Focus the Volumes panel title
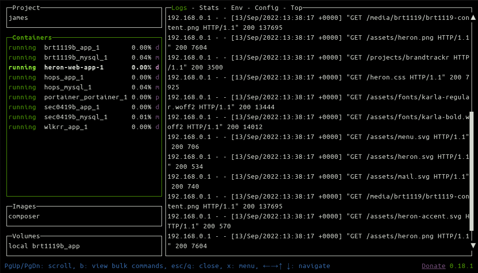Viewport: 478px width, 273px height. (26, 236)
